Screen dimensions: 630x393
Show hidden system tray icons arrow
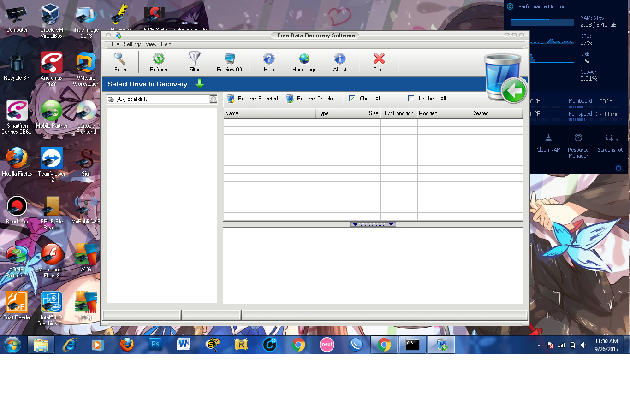coord(539,345)
